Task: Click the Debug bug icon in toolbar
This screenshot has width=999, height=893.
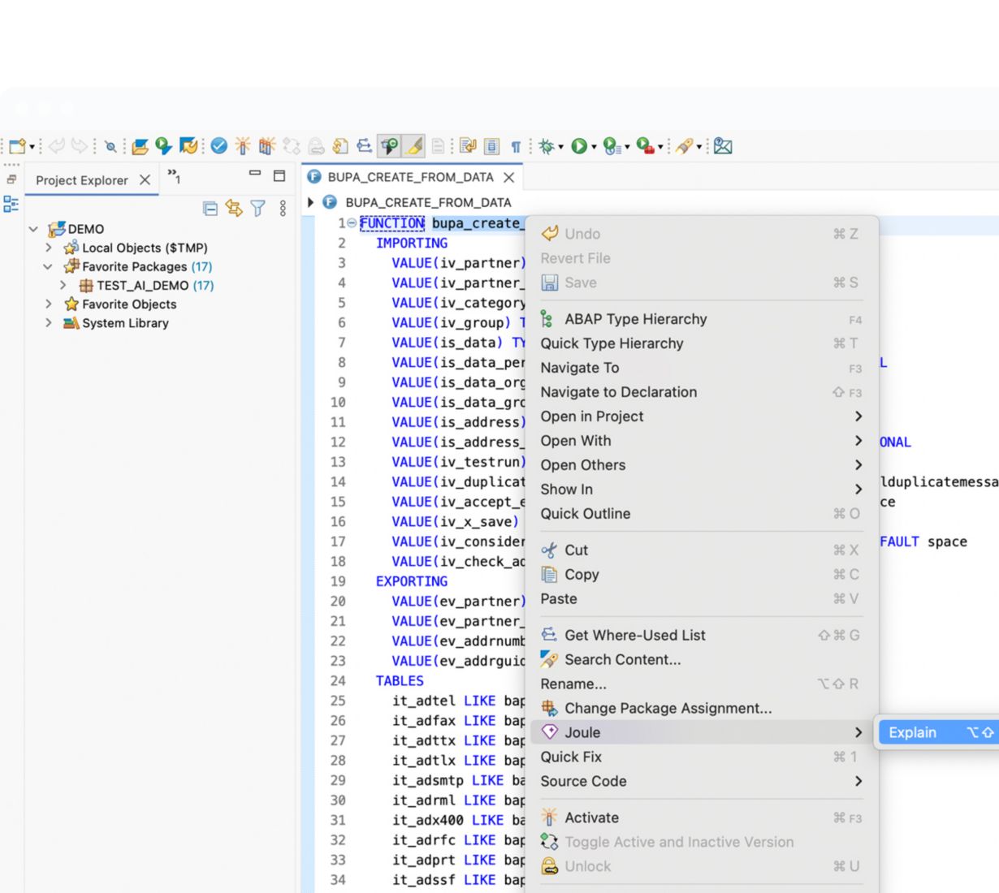Action: (x=547, y=146)
